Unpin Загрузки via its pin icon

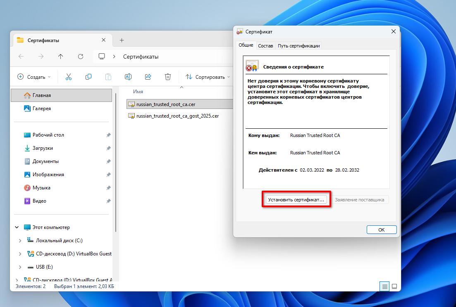coord(108,148)
